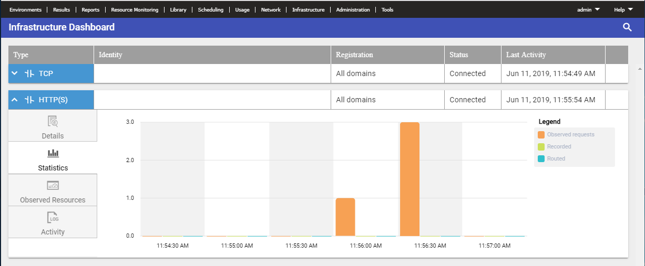Click the TCP proxy type icon
Image resolution: width=645 pixels, height=266 pixels.
[29, 73]
